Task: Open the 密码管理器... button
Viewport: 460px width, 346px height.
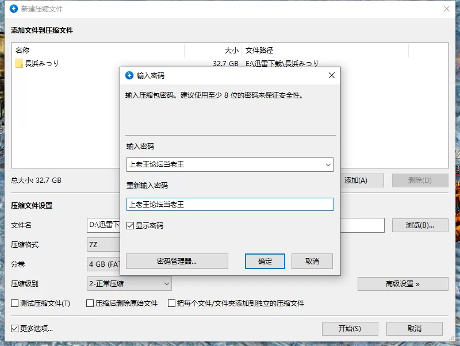Action: click(x=177, y=262)
